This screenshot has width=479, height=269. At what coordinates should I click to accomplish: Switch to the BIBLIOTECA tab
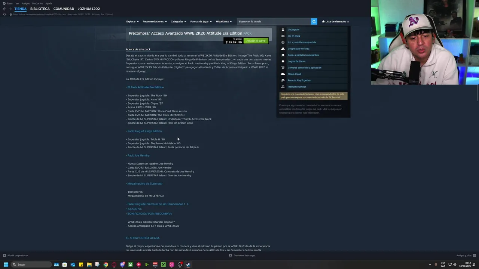40,9
